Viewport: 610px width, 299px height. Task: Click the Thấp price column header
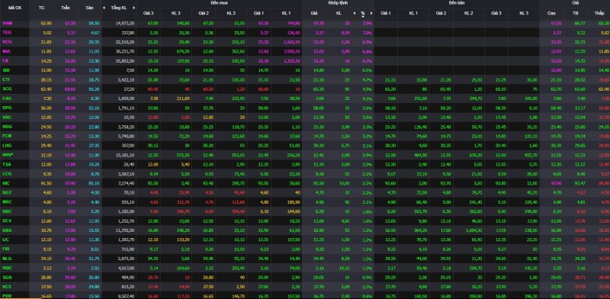[599, 13]
